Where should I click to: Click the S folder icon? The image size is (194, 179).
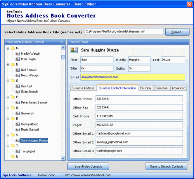point(13,135)
